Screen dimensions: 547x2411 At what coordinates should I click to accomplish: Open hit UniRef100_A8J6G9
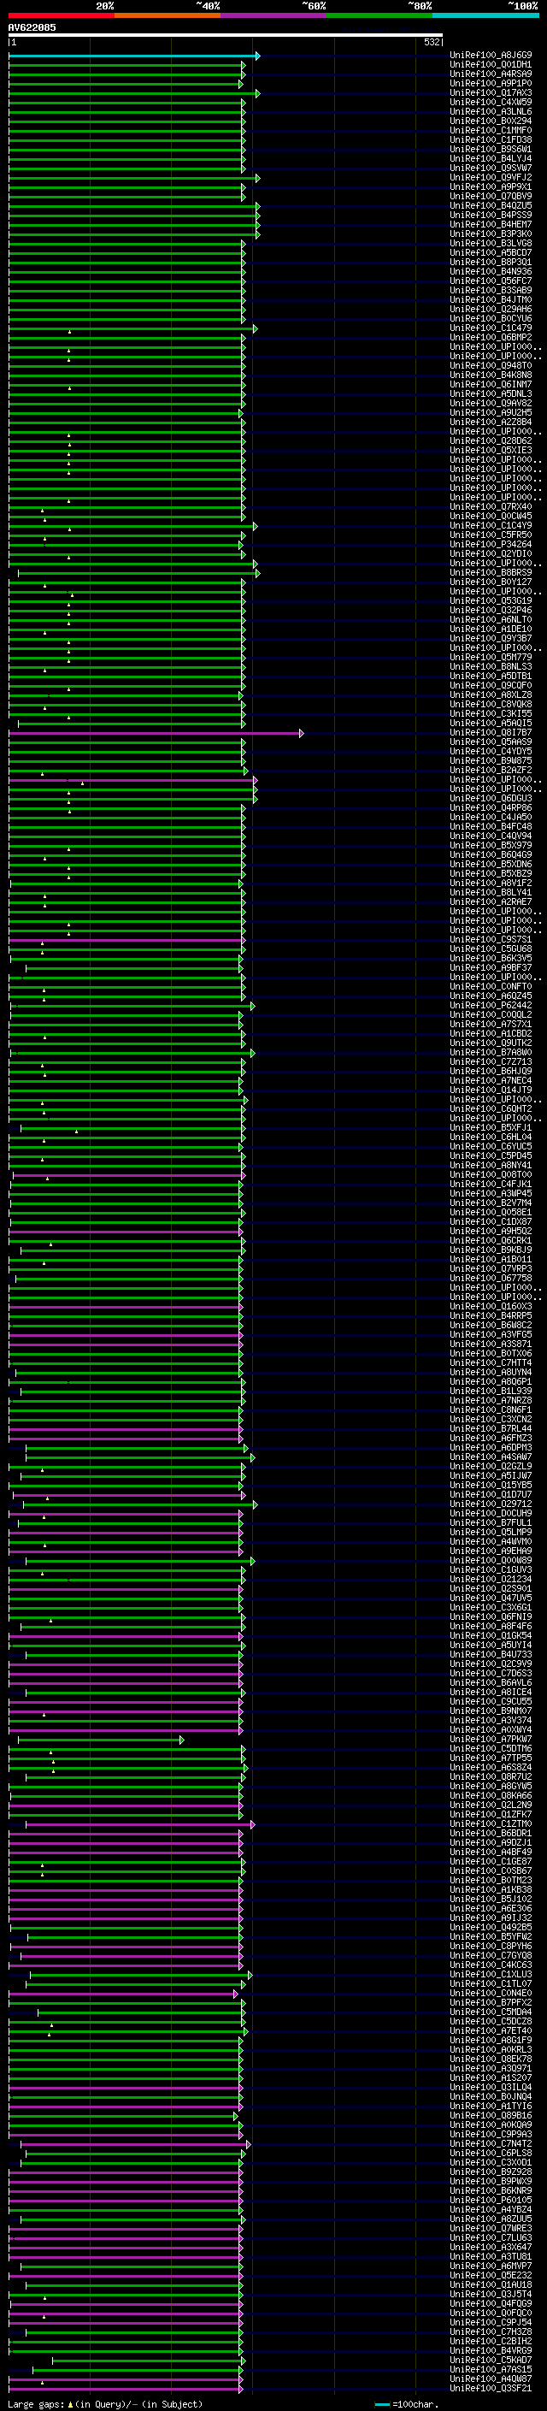tap(491, 56)
